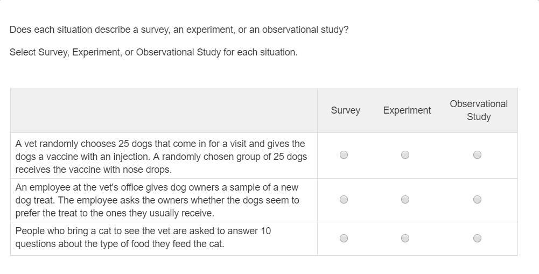Mark Experiment for the new dog treat situation
The image size is (539, 274).
click(405, 200)
